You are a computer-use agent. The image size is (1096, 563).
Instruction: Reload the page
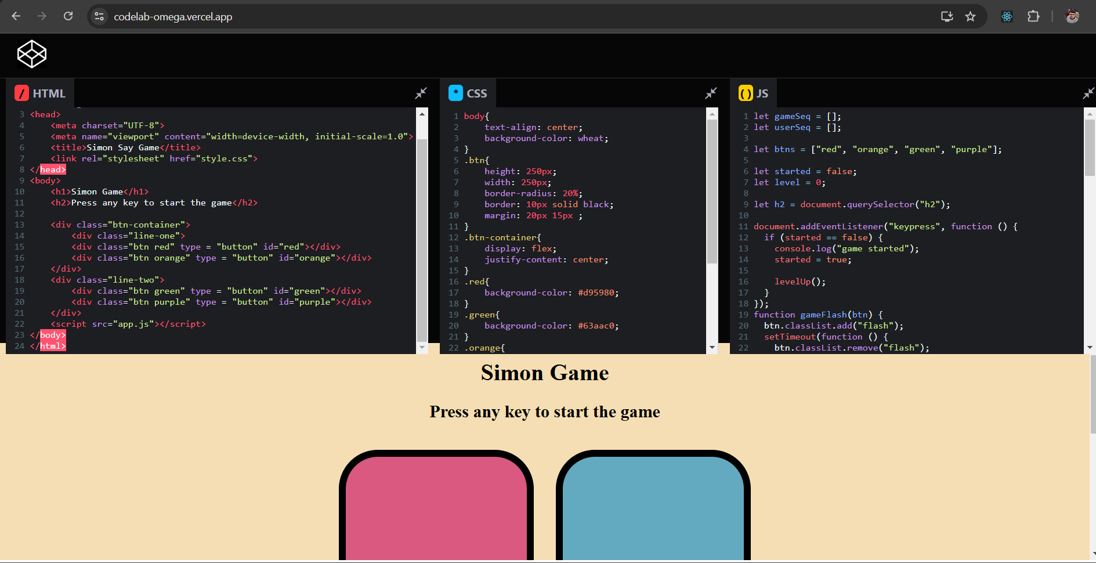[68, 16]
